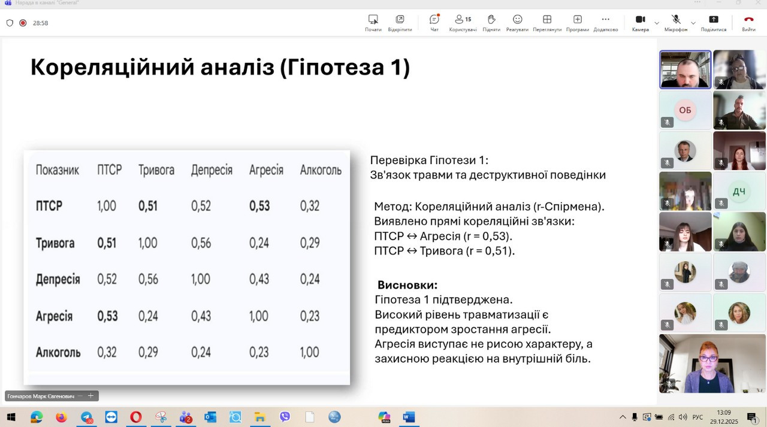The height and width of the screenshot is (427, 767).
Task: Click the Почати presenter control icon
Action: click(x=373, y=23)
